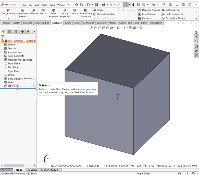Open Appearances in task pane
This screenshot has width=199, height=175.
point(196,51)
